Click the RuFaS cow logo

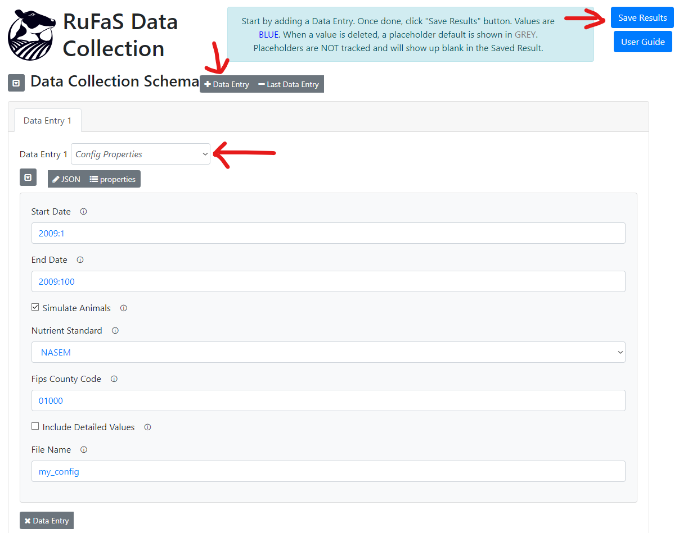click(x=32, y=35)
